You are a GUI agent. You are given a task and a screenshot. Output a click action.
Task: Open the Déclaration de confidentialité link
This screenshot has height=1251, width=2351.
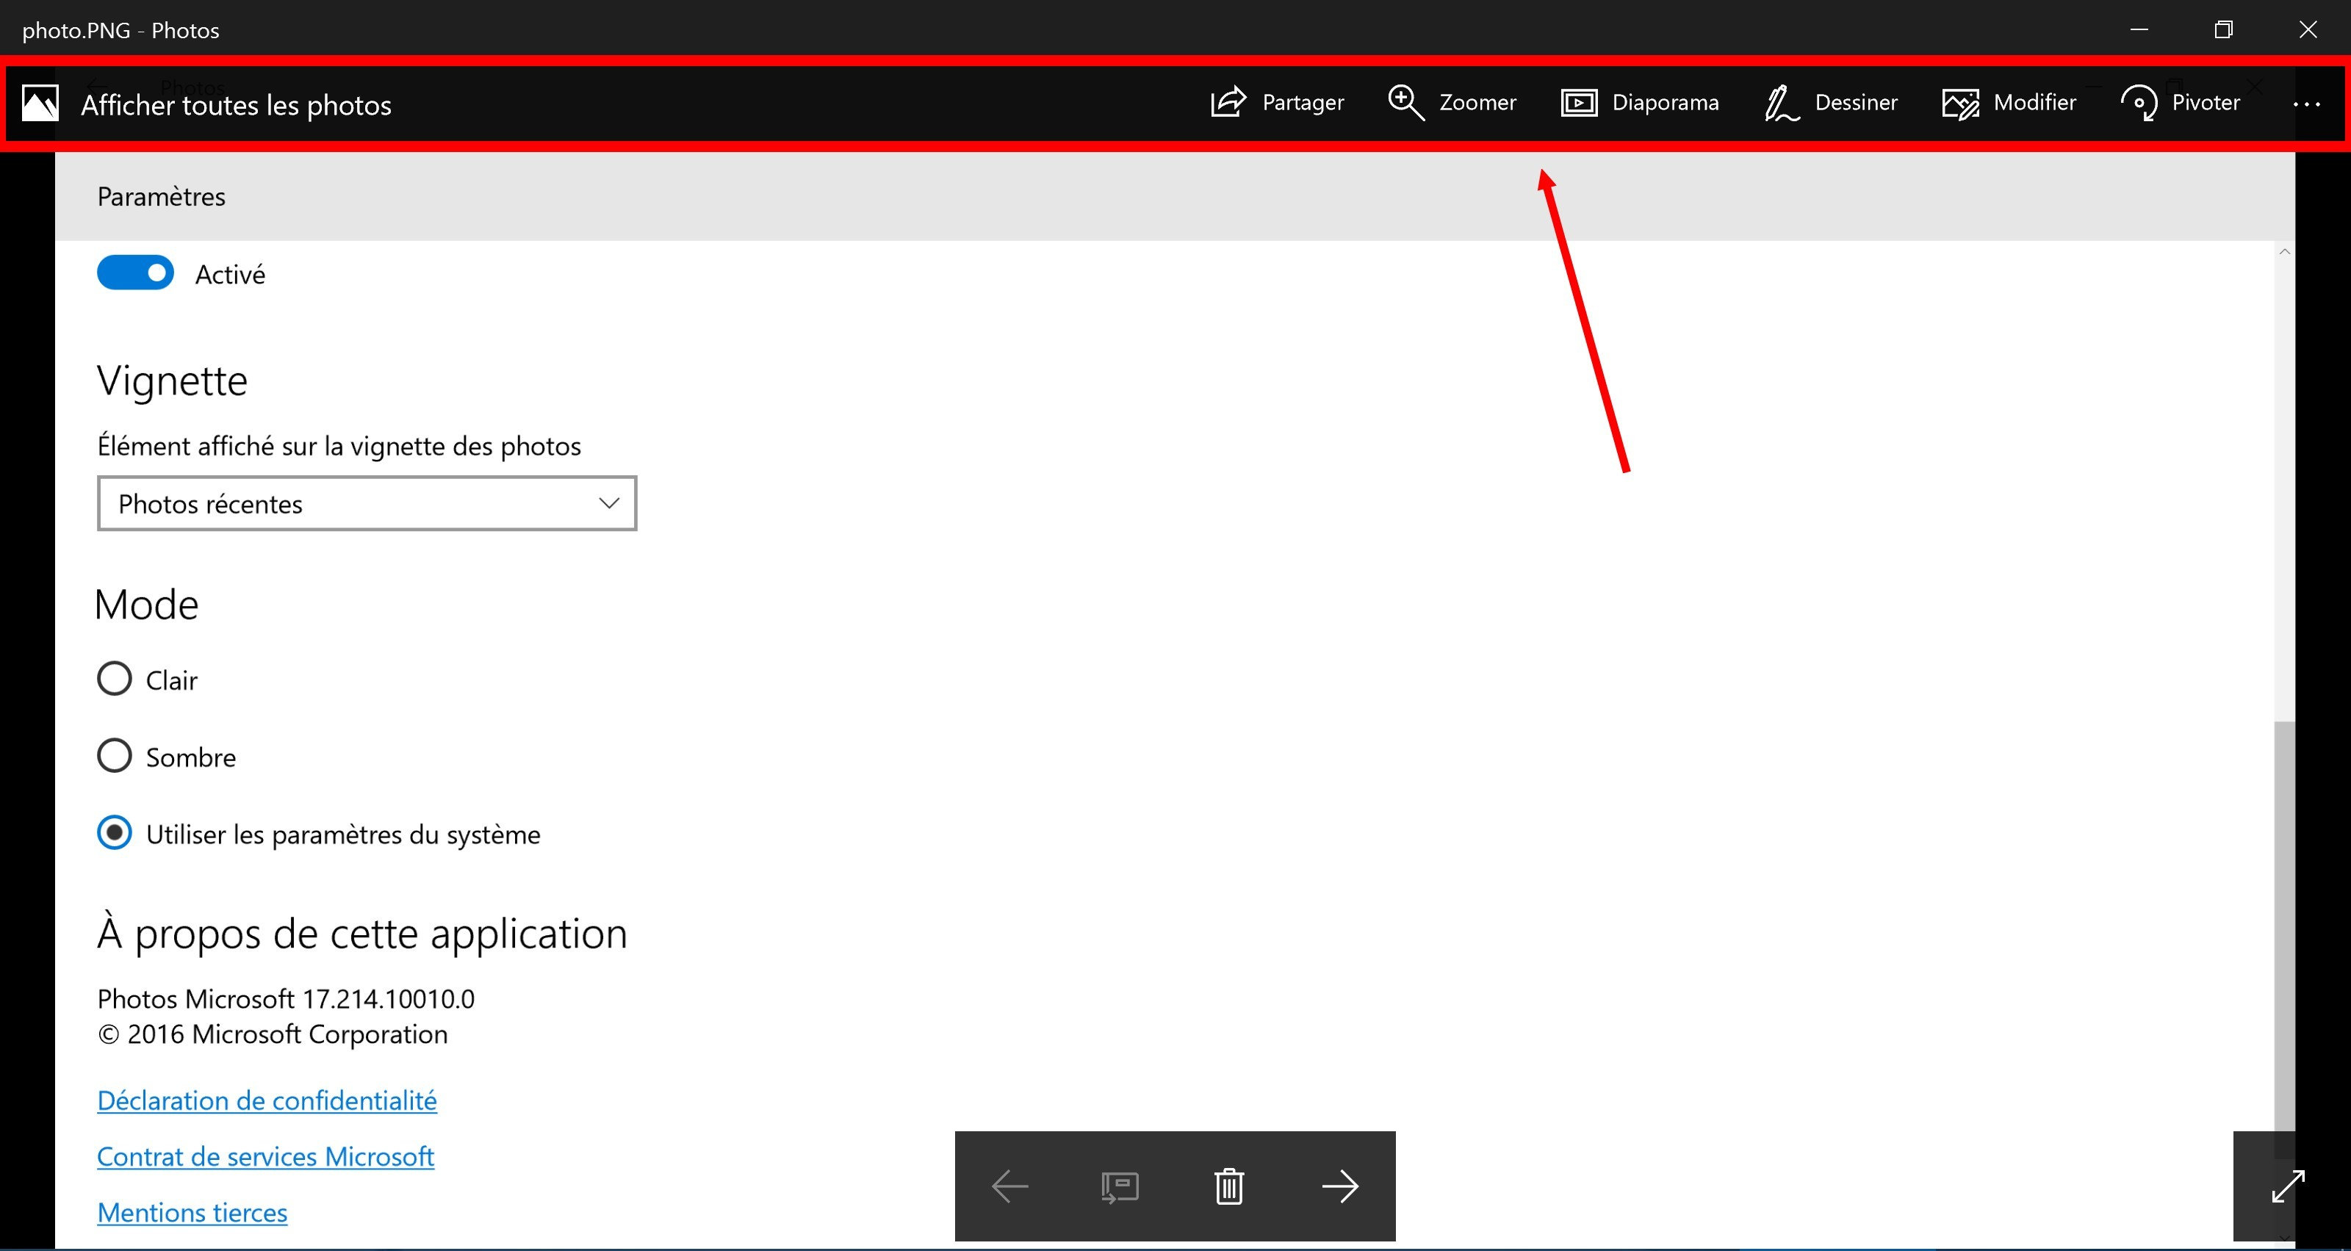click(267, 1100)
